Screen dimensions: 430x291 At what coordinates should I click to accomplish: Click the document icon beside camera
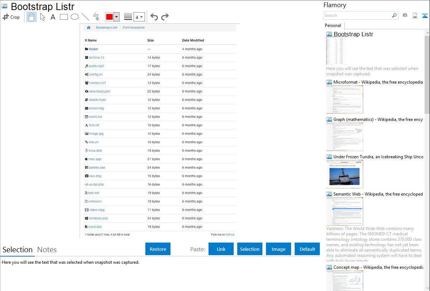[x=415, y=15]
